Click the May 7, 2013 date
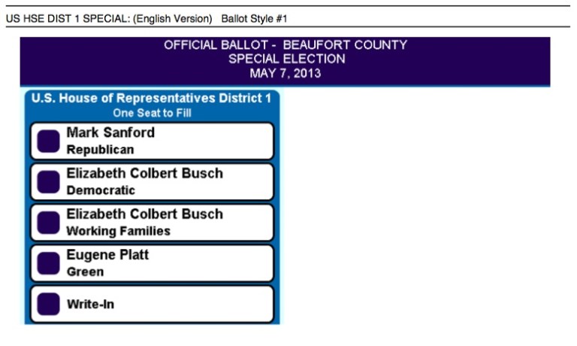 coord(285,73)
